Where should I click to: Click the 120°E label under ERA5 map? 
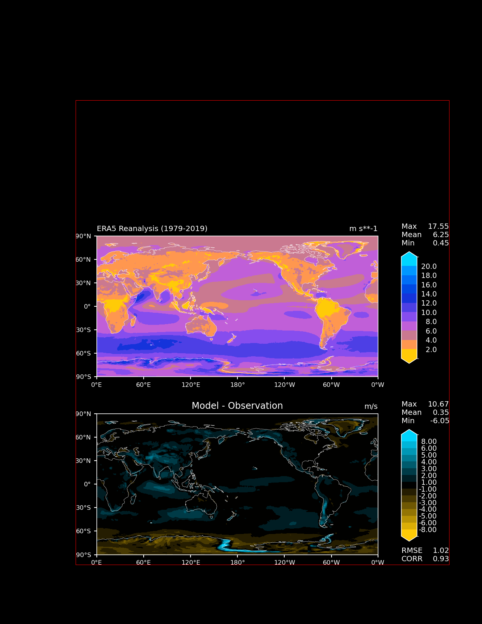point(191,385)
